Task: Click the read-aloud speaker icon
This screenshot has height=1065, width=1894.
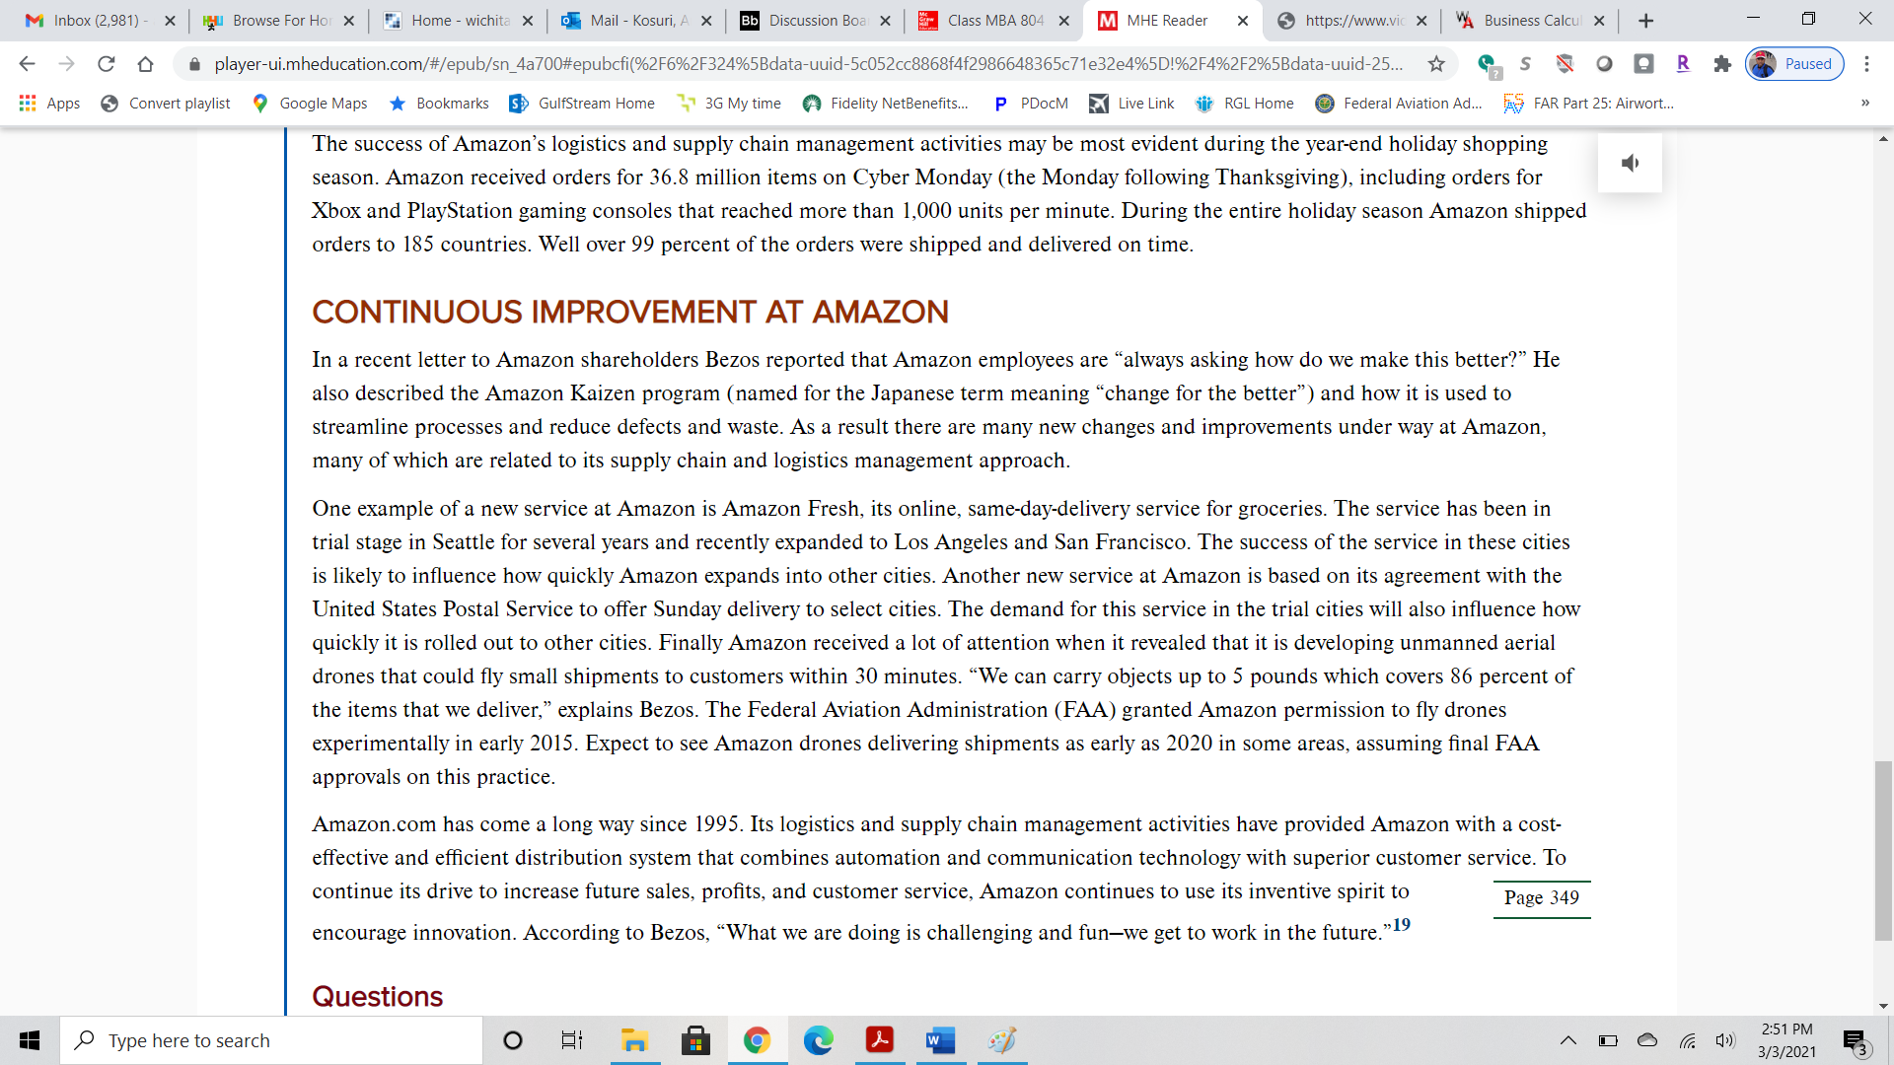Action: pos(1630,163)
